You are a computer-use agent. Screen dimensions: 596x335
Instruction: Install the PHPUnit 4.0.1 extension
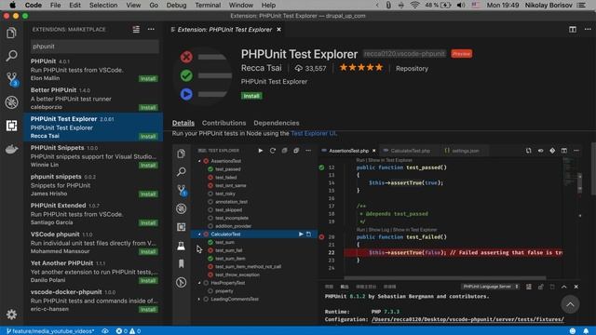(x=148, y=78)
